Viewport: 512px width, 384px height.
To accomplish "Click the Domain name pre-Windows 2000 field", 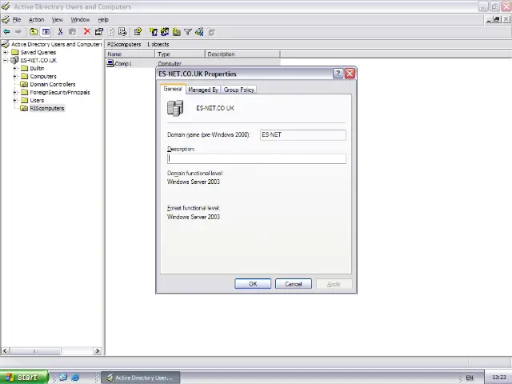I will pyautogui.click(x=303, y=135).
